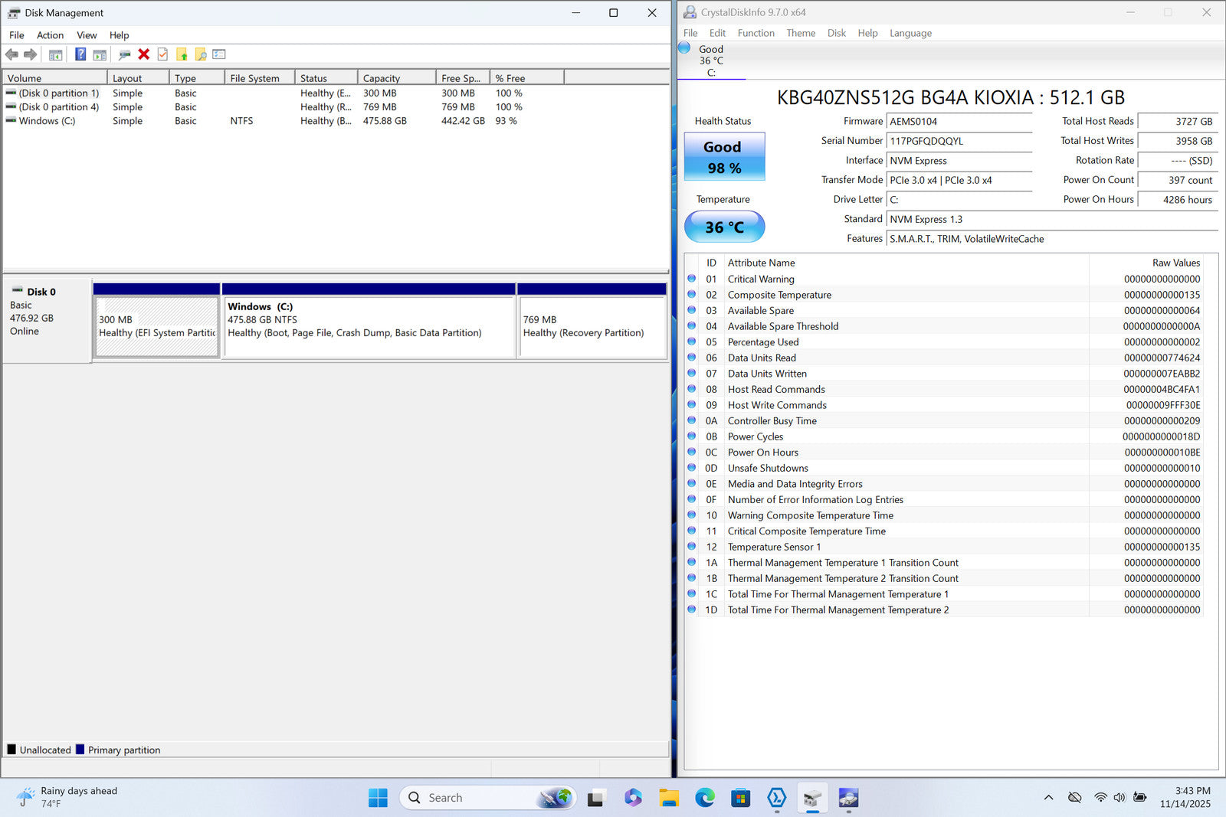Click the back arrow in Disk Management toolbar
The width and height of the screenshot is (1226, 817).
(11, 54)
